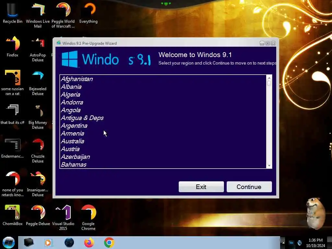This screenshot has height=249, width=332.
Task: Click the region list scroll up arrow
Action: (269, 78)
